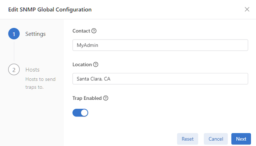This screenshot has height=146, width=256.
Task: Click the Trap Enabled help icon
Action: (x=106, y=98)
